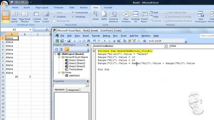
Task: Click the Paste icon in VBA toolbar
Action: point(84,41)
